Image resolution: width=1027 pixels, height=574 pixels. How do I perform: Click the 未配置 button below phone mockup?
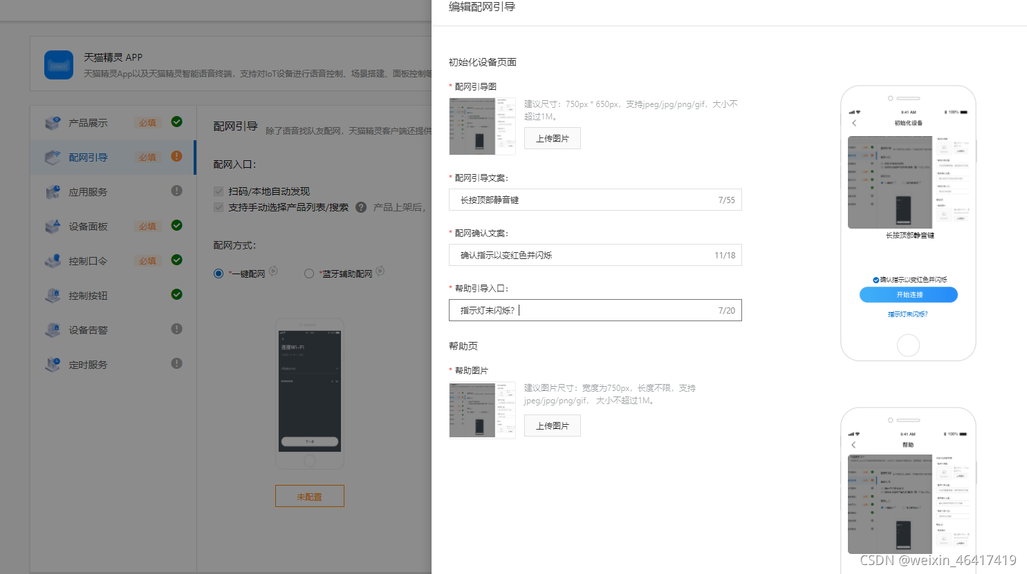click(x=310, y=496)
